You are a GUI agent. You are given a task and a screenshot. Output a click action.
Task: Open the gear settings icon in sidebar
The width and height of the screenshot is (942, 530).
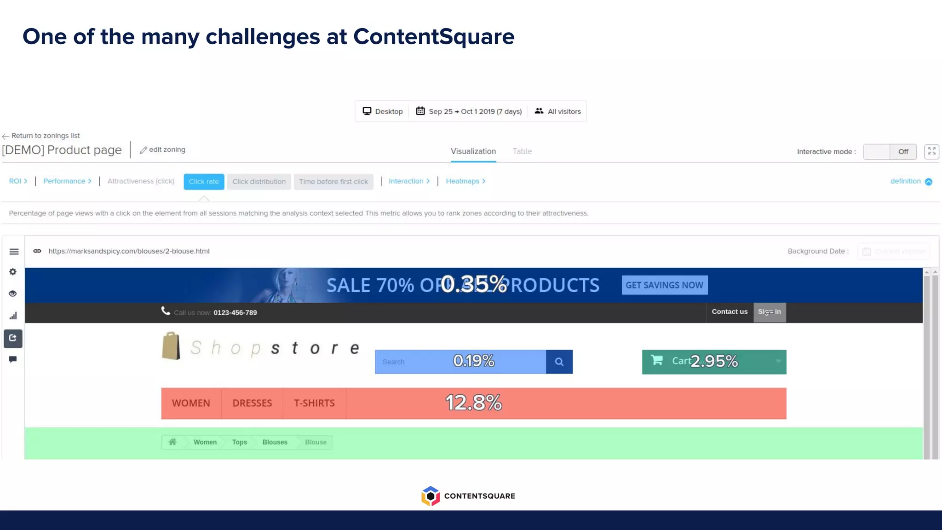coord(13,272)
